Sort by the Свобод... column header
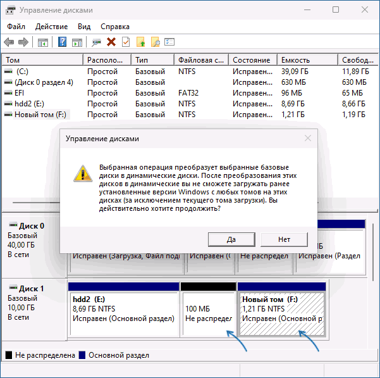The image size is (380, 378). [359, 60]
